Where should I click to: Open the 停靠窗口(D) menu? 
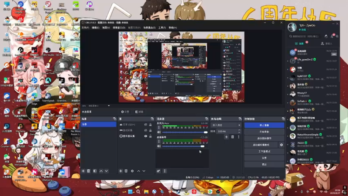pos(119,28)
